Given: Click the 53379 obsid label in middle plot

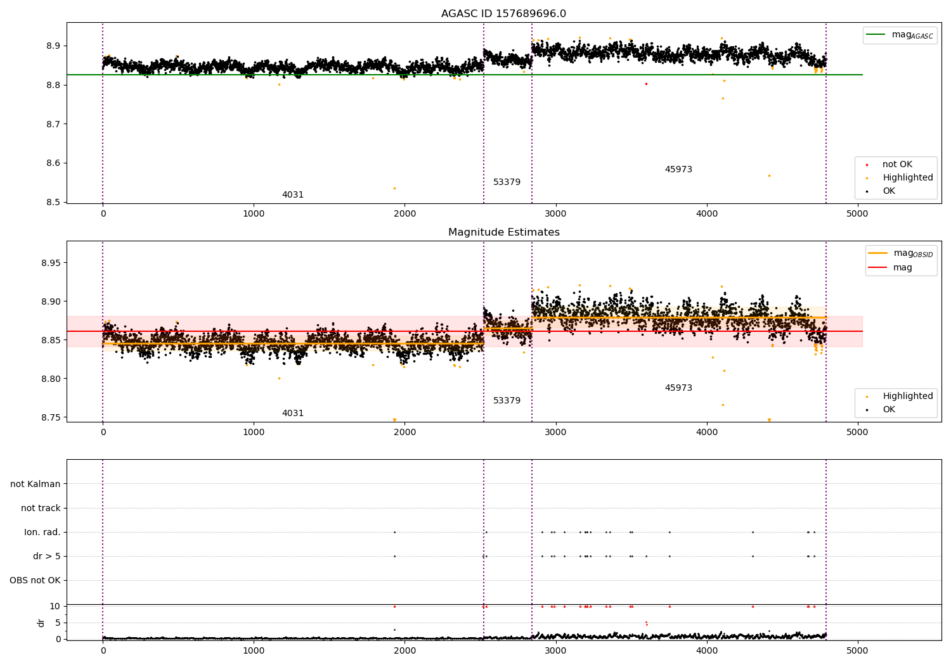Looking at the screenshot, I should [x=507, y=401].
